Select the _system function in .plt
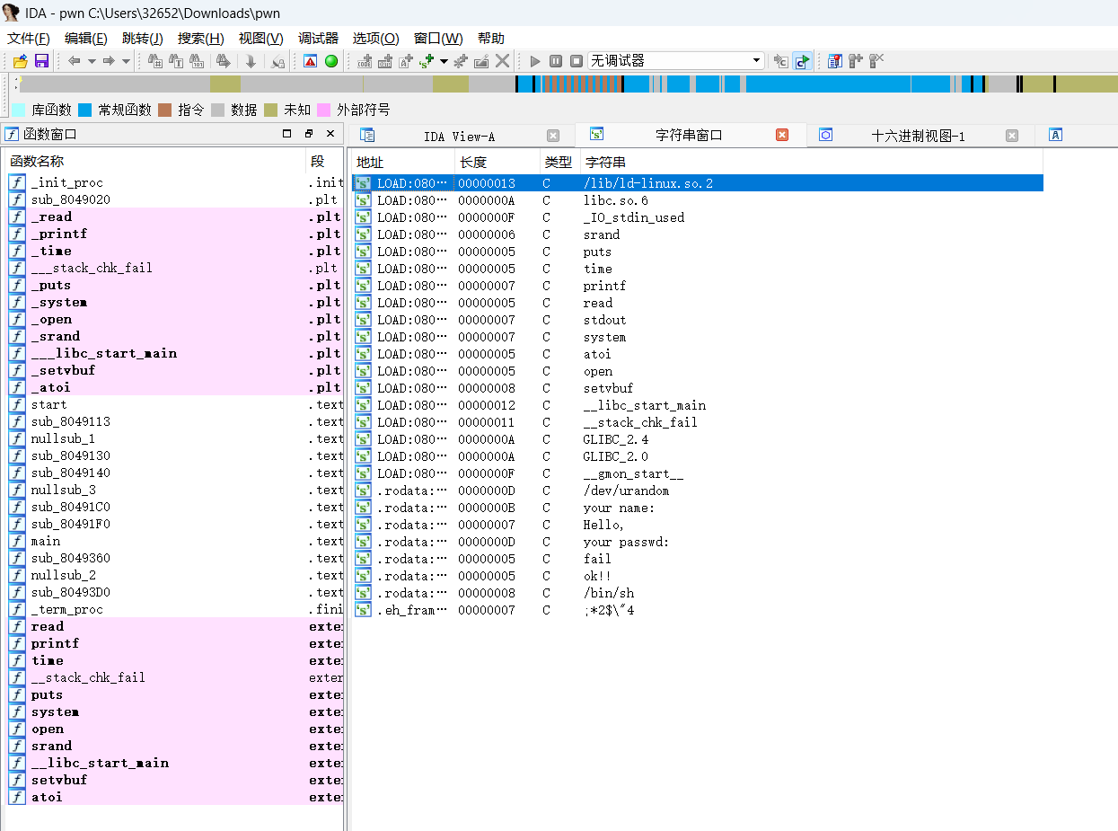Screen dimensions: 1118x831 pyautogui.click(x=175, y=302)
